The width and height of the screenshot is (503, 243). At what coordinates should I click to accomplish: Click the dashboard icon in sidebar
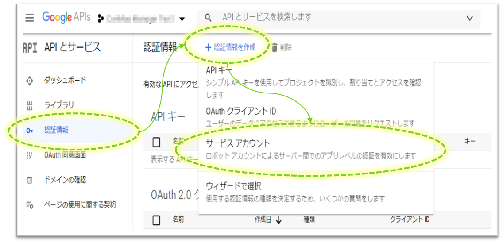(30, 81)
